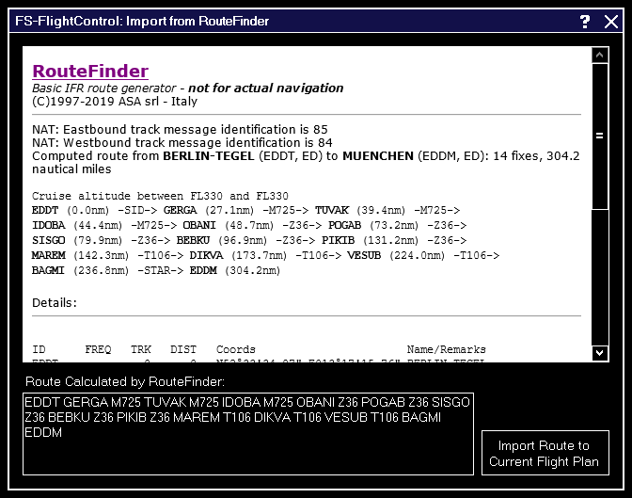Click the BAGMI waypoint text
Image resolution: width=632 pixels, height=498 pixels.
[x=48, y=270]
